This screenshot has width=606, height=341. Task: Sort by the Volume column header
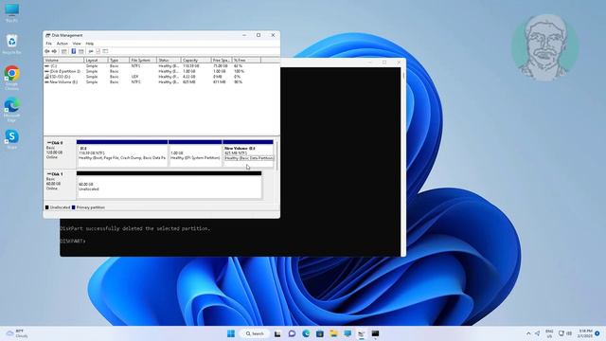point(63,61)
